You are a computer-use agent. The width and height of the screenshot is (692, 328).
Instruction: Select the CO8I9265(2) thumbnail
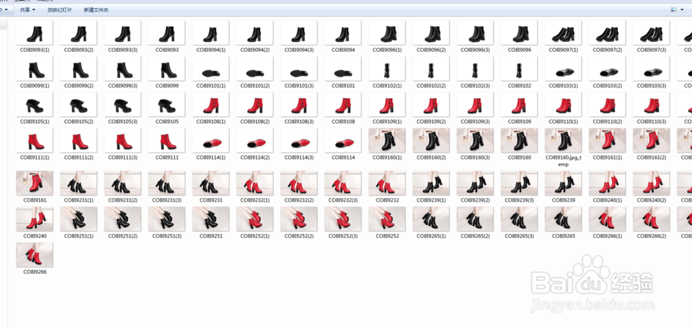475,220
